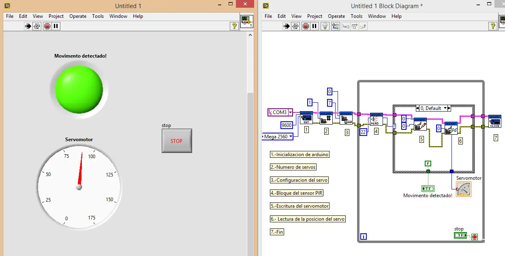The height and width of the screenshot is (256, 505).
Task: Select the servo write block
Action: pyautogui.click(x=420, y=124)
